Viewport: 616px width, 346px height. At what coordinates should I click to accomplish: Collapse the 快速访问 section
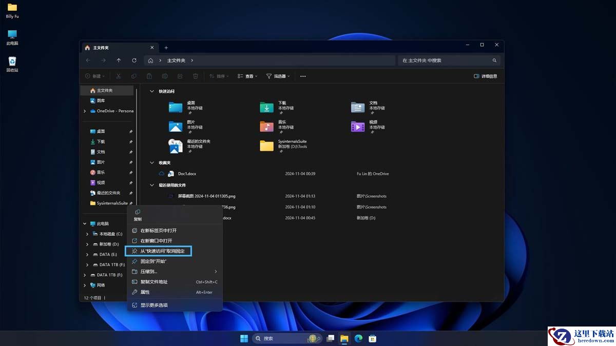151,91
